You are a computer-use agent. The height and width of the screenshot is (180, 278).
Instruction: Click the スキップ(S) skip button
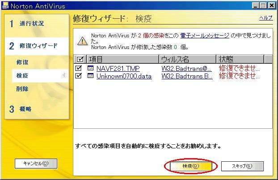pyautogui.click(x=242, y=166)
